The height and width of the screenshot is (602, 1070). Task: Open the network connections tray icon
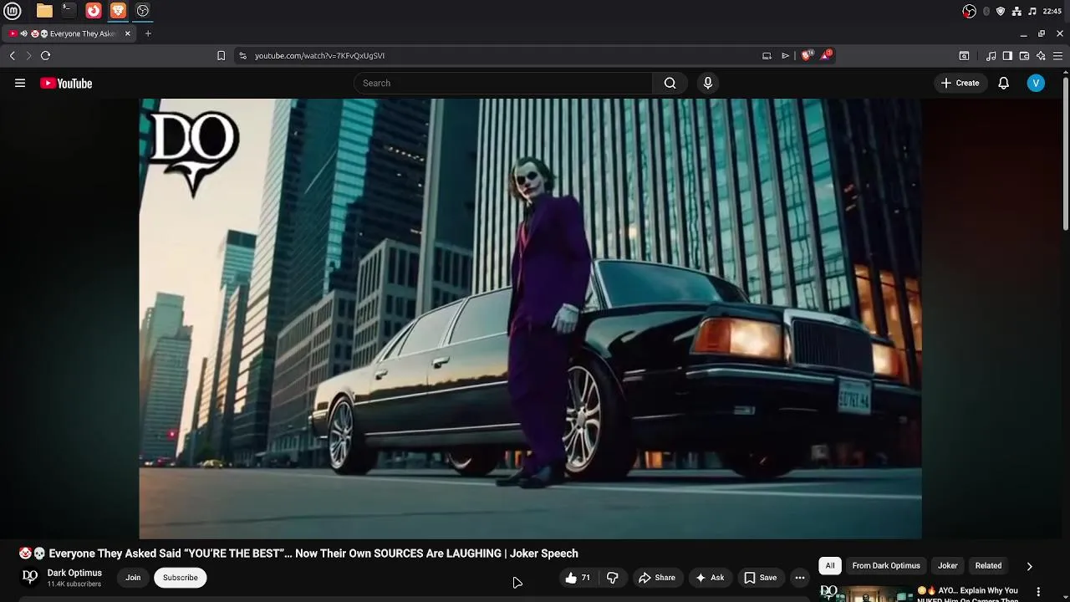click(1016, 11)
